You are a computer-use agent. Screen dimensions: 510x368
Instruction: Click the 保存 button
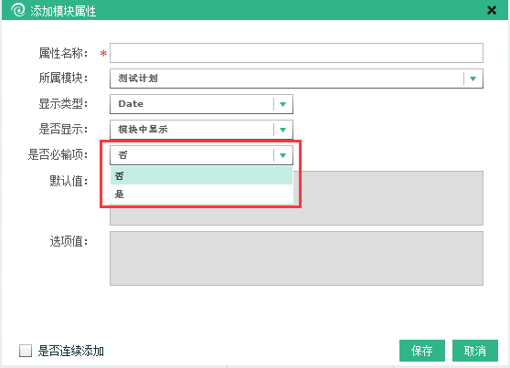(422, 351)
